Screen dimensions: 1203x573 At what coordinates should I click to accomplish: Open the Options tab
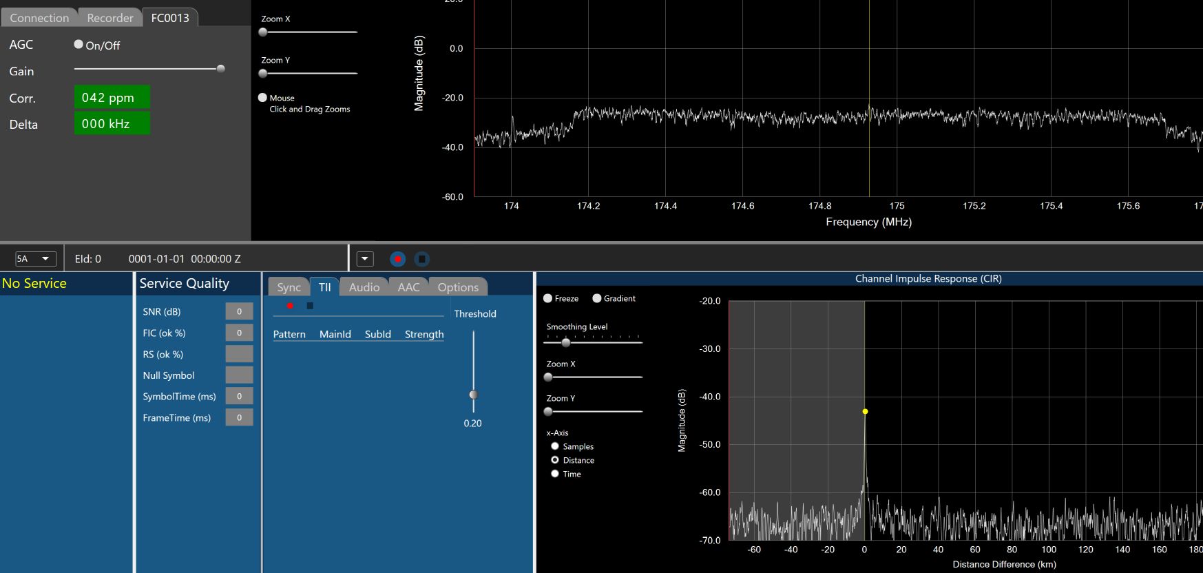tap(457, 287)
